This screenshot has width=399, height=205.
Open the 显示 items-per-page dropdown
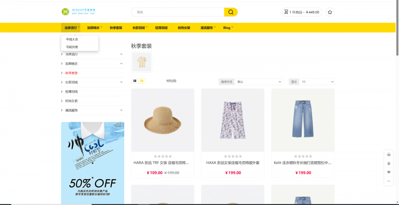tap(317, 82)
